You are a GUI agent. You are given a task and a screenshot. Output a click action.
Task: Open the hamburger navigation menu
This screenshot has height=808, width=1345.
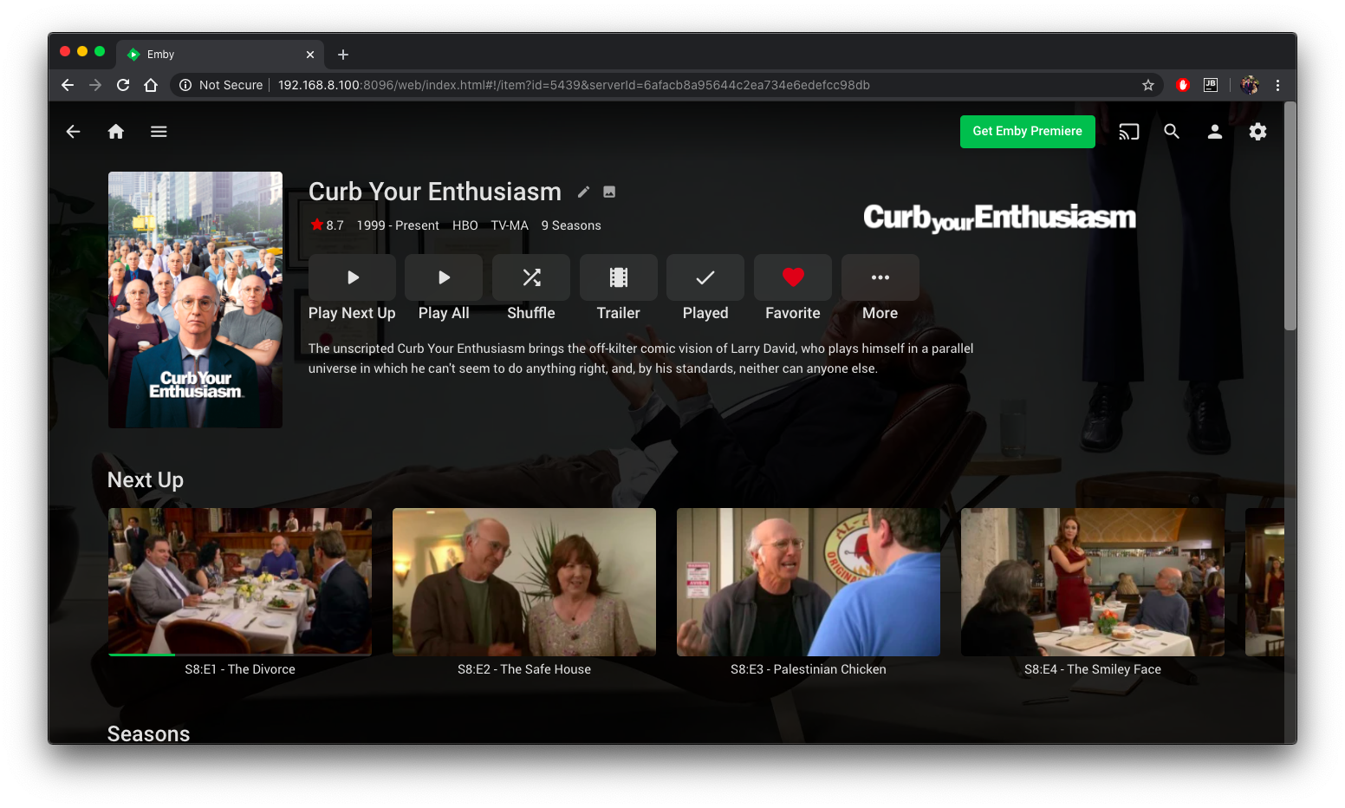click(159, 132)
